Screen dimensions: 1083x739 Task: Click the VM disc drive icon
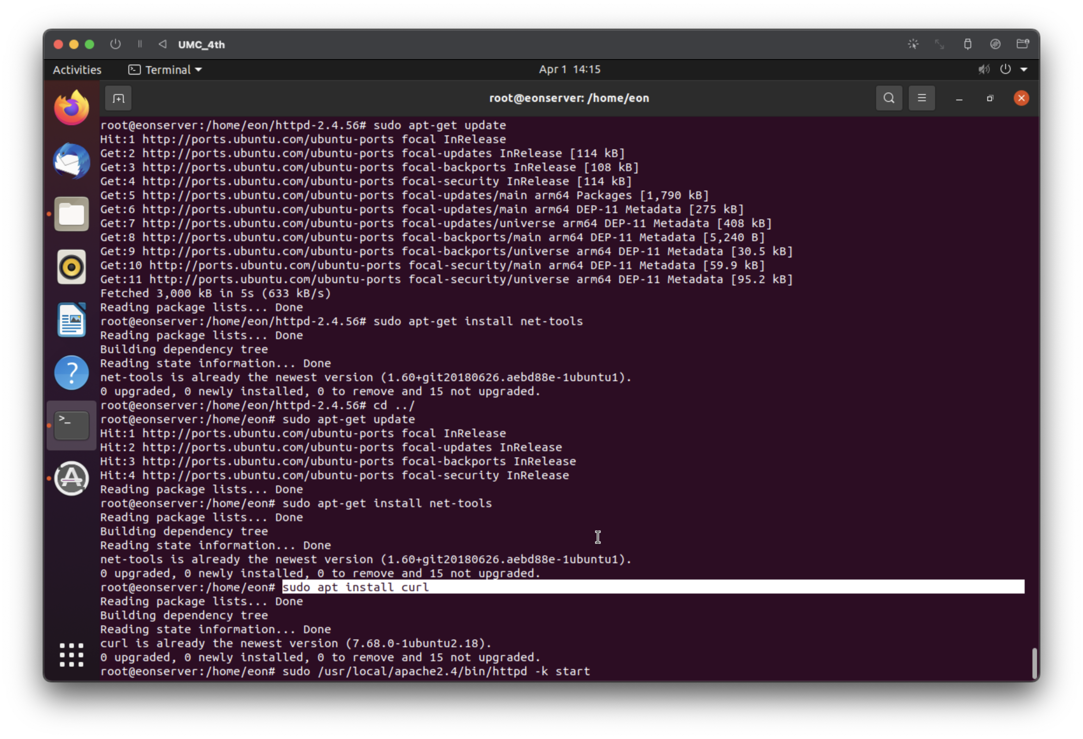click(995, 44)
